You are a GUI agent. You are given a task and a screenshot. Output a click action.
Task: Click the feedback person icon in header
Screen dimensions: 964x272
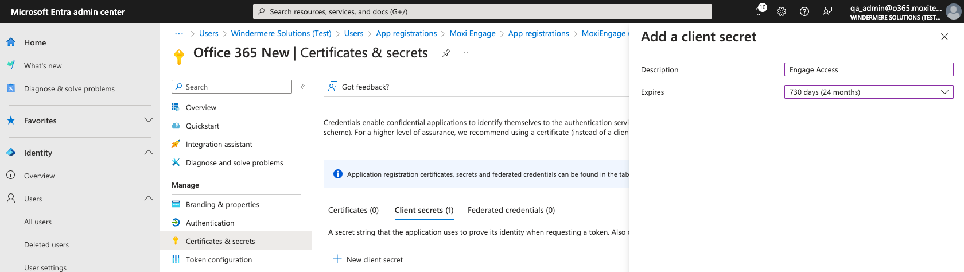point(827,11)
